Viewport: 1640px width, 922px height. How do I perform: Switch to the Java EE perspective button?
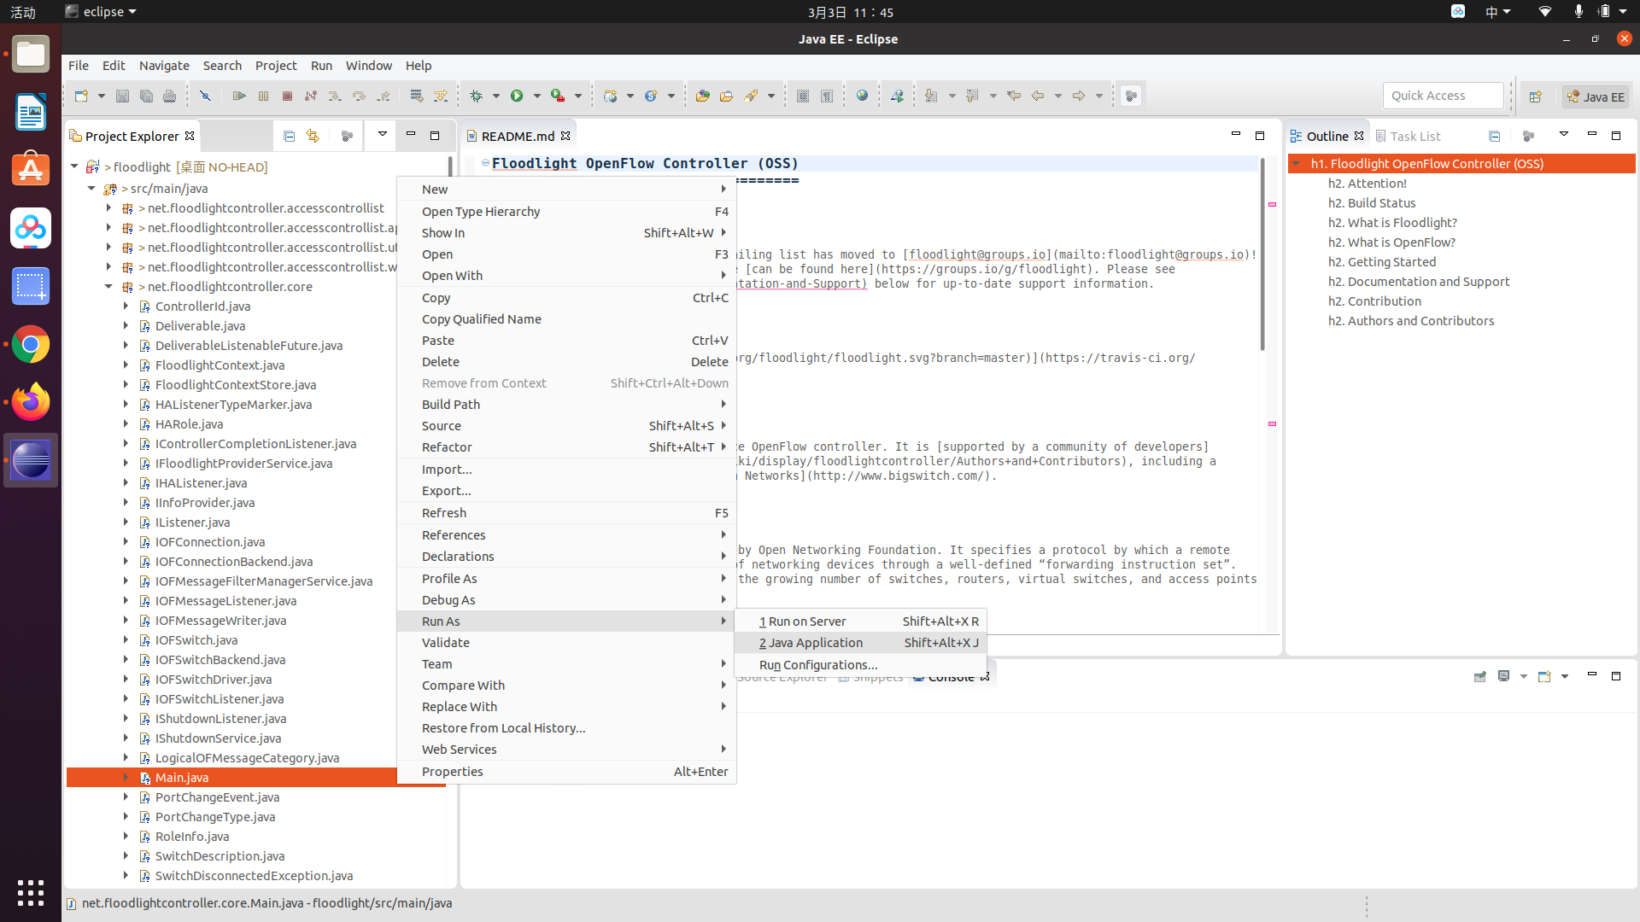[1595, 96]
